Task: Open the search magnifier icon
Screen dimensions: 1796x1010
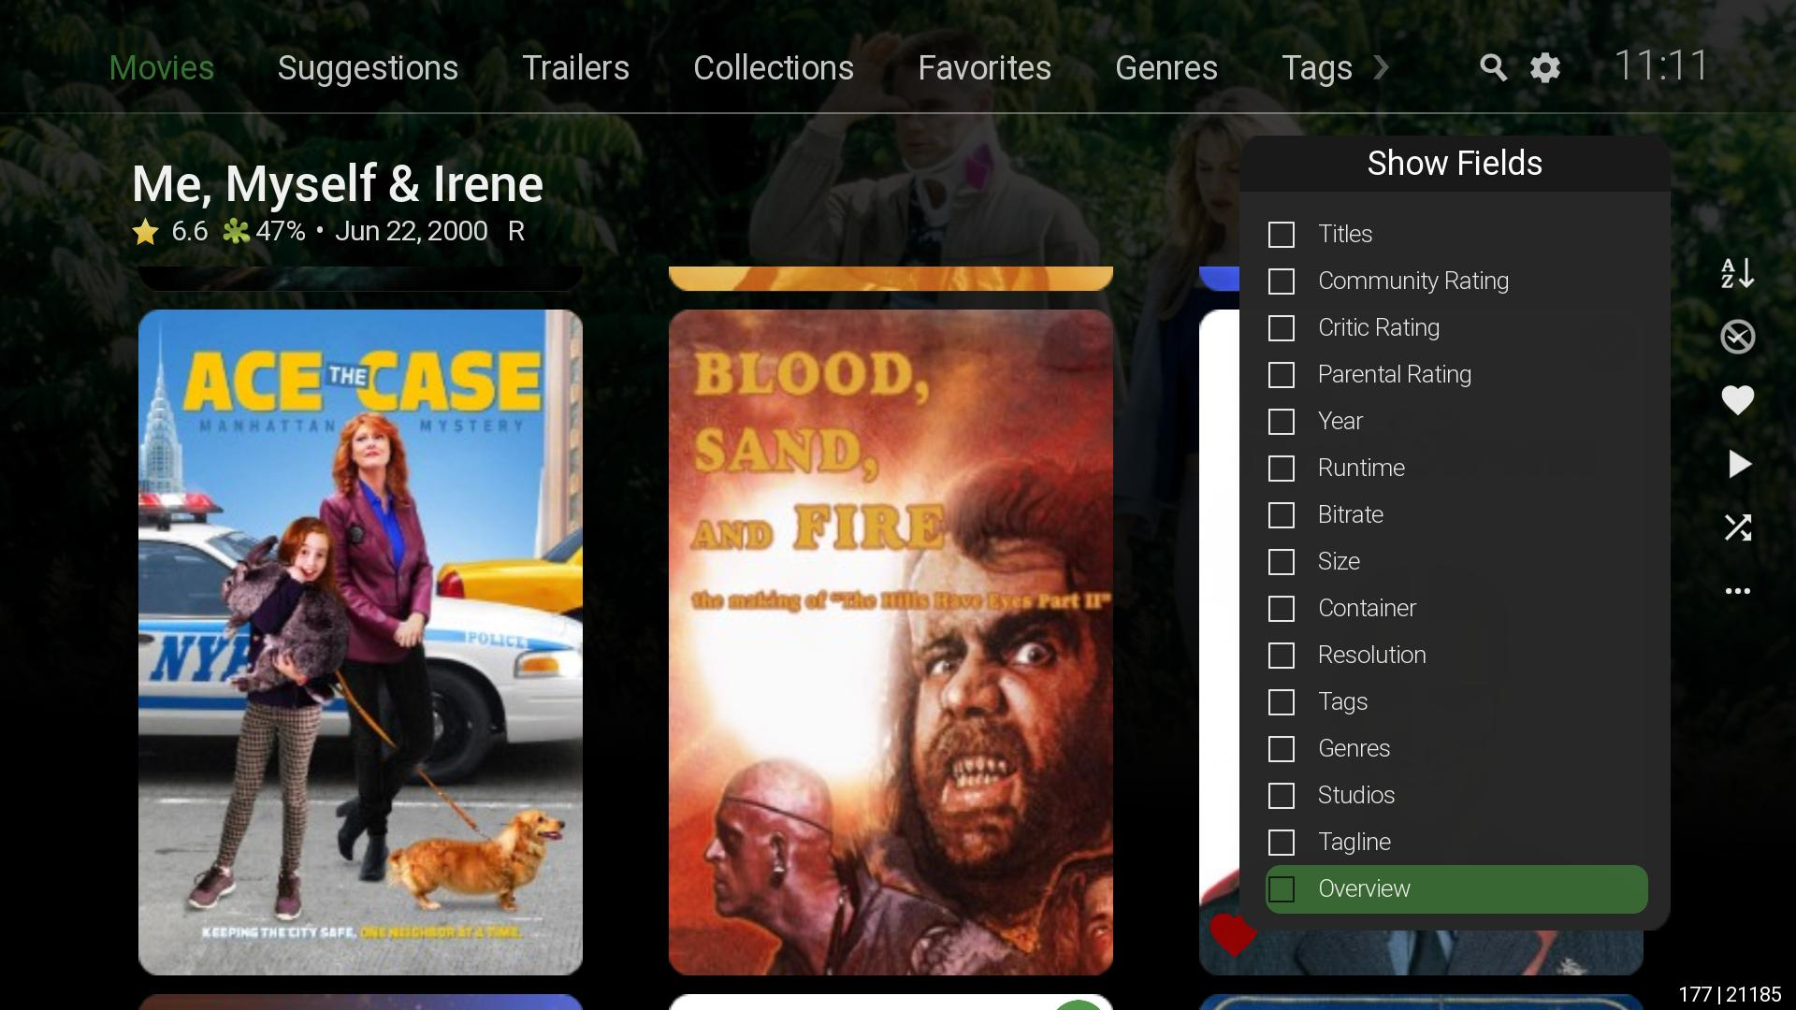Action: pos(1493,67)
